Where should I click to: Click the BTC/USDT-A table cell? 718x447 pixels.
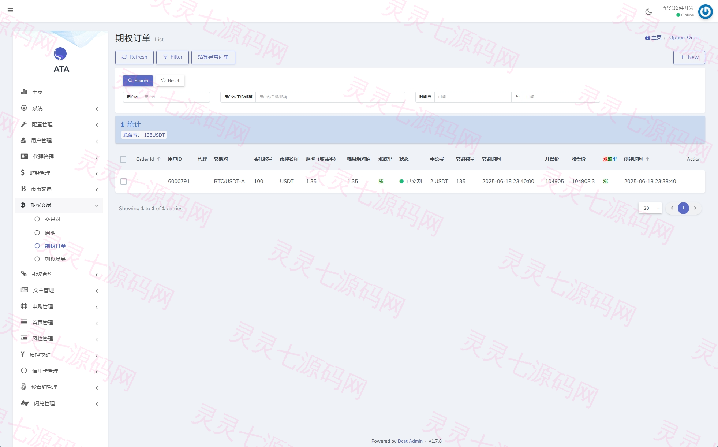[x=229, y=181]
